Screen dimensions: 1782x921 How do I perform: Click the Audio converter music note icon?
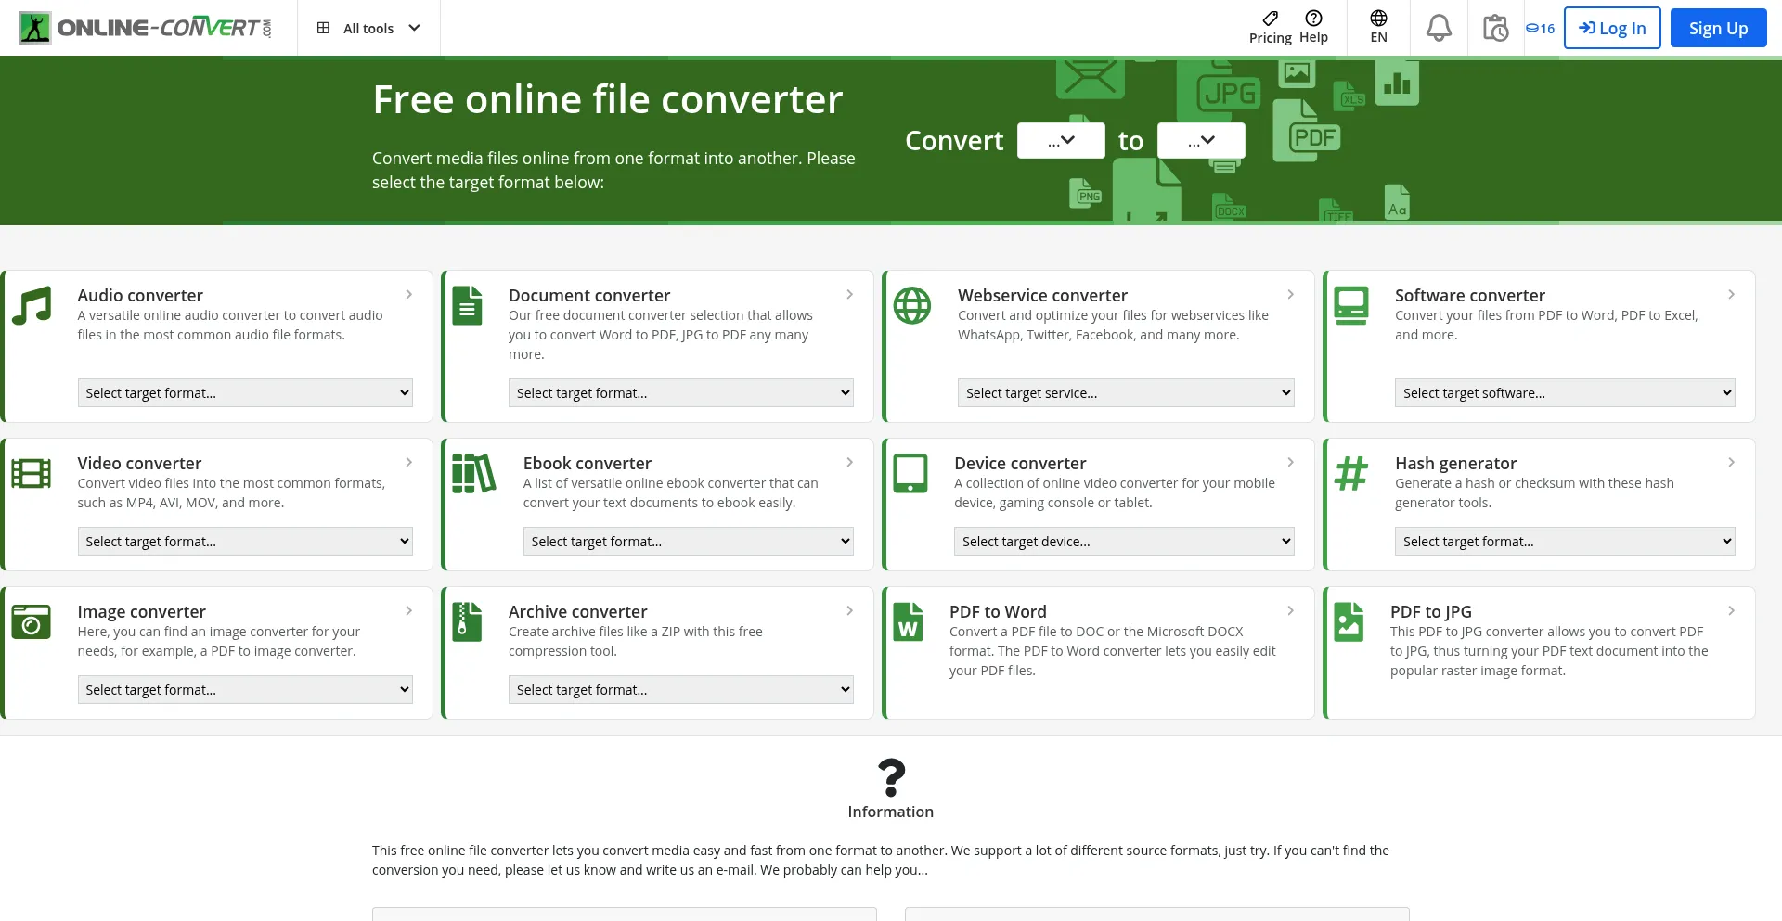point(32,306)
